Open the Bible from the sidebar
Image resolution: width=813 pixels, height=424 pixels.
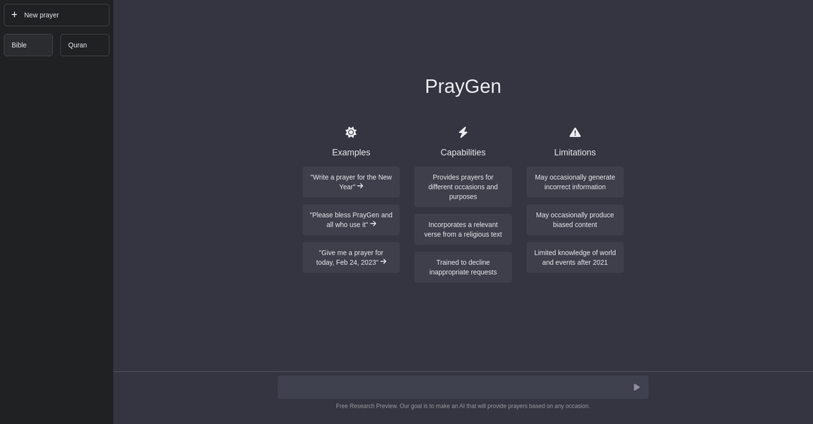click(28, 45)
